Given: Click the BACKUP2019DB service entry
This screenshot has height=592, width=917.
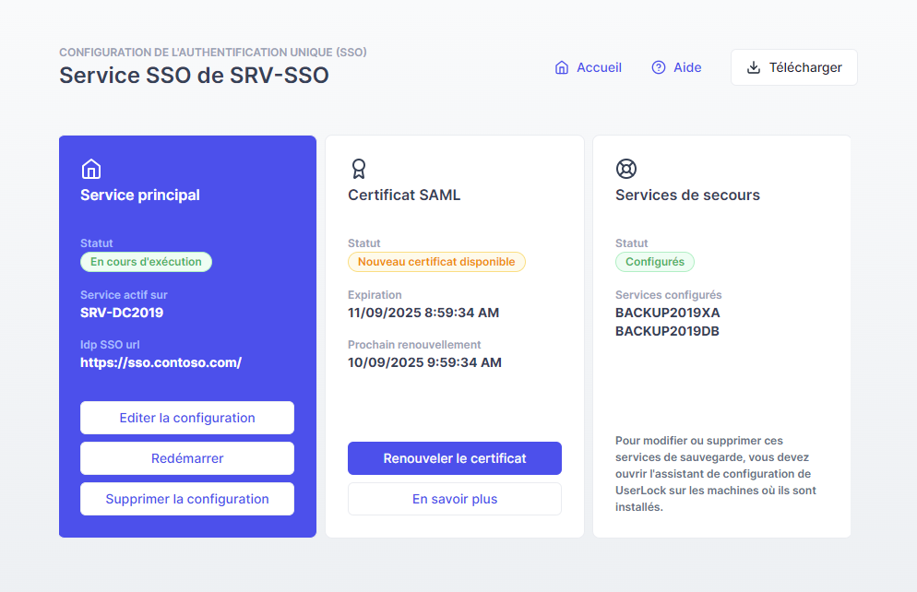Looking at the screenshot, I should pos(667,331).
